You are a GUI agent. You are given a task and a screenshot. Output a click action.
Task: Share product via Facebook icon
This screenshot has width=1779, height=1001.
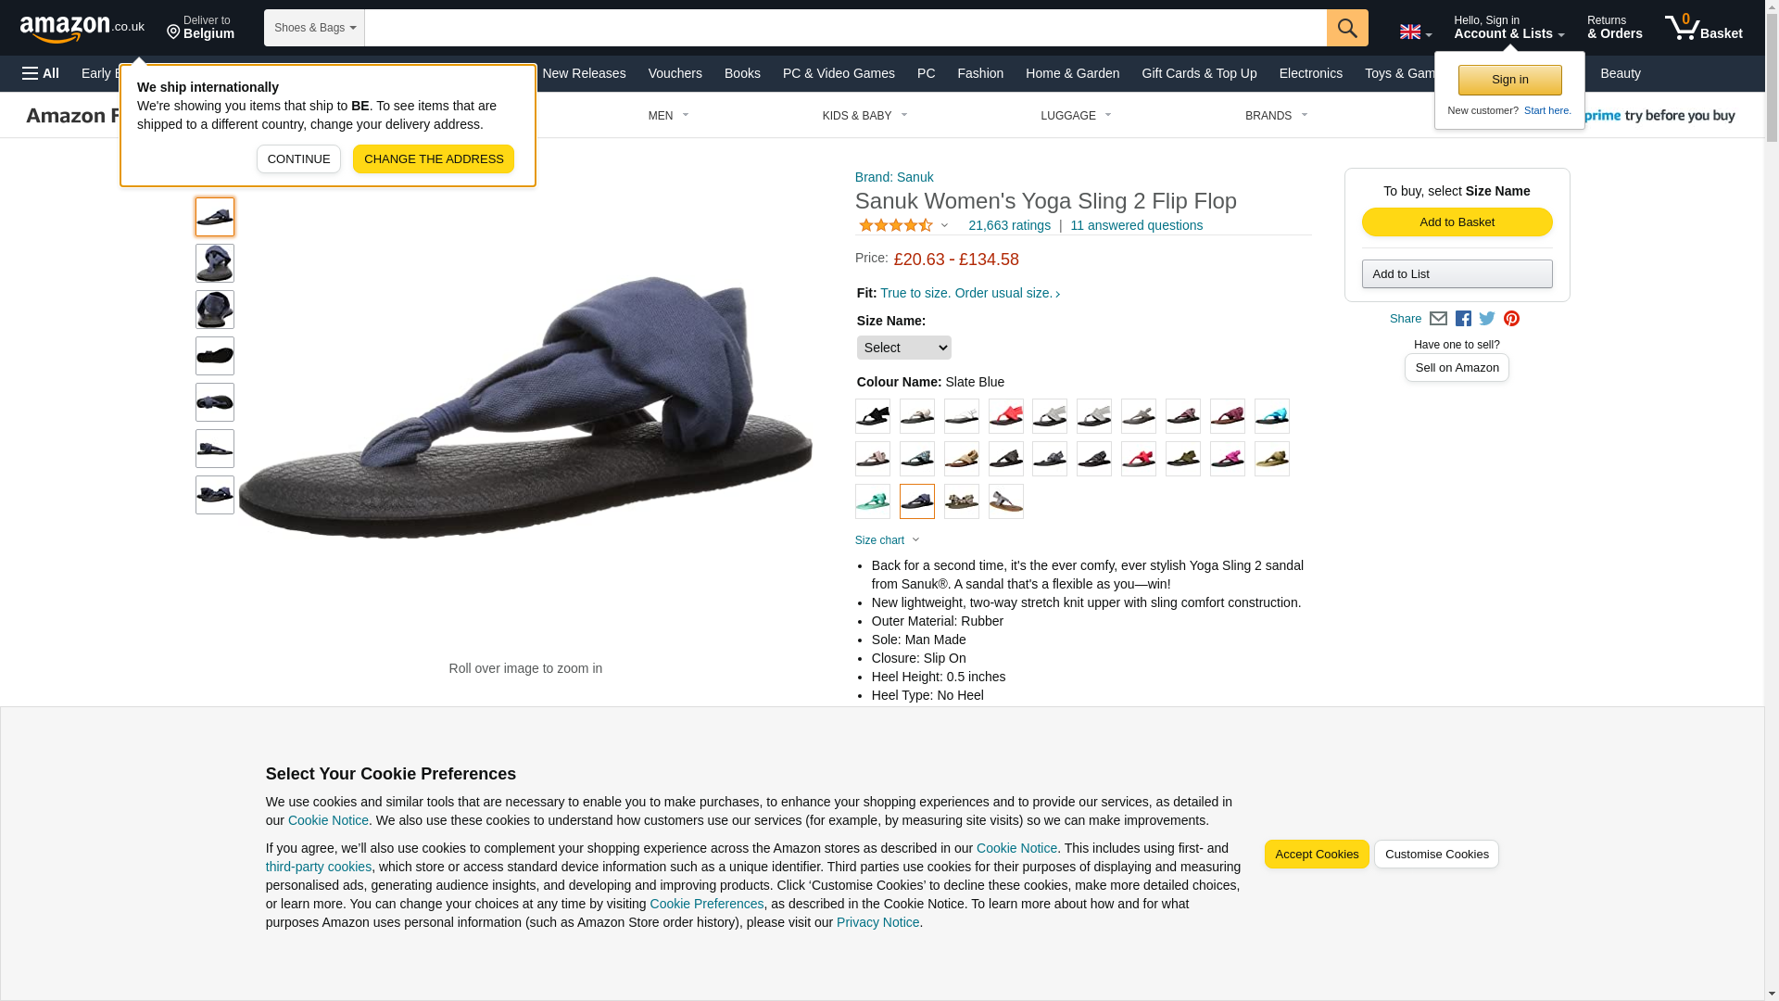[x=1463, y=319]
